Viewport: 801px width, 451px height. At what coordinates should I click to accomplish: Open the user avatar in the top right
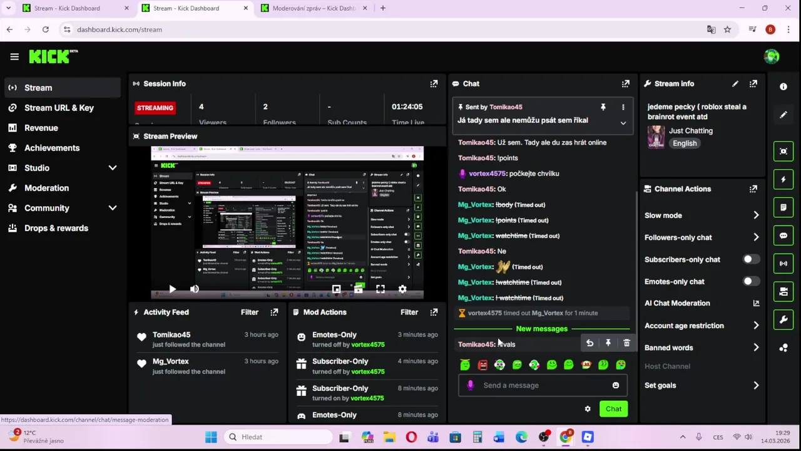[772, 56]
